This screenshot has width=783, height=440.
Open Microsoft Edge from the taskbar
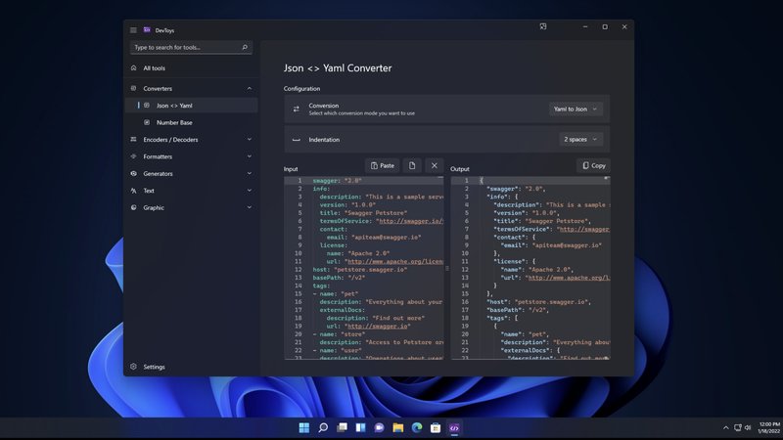417,428
